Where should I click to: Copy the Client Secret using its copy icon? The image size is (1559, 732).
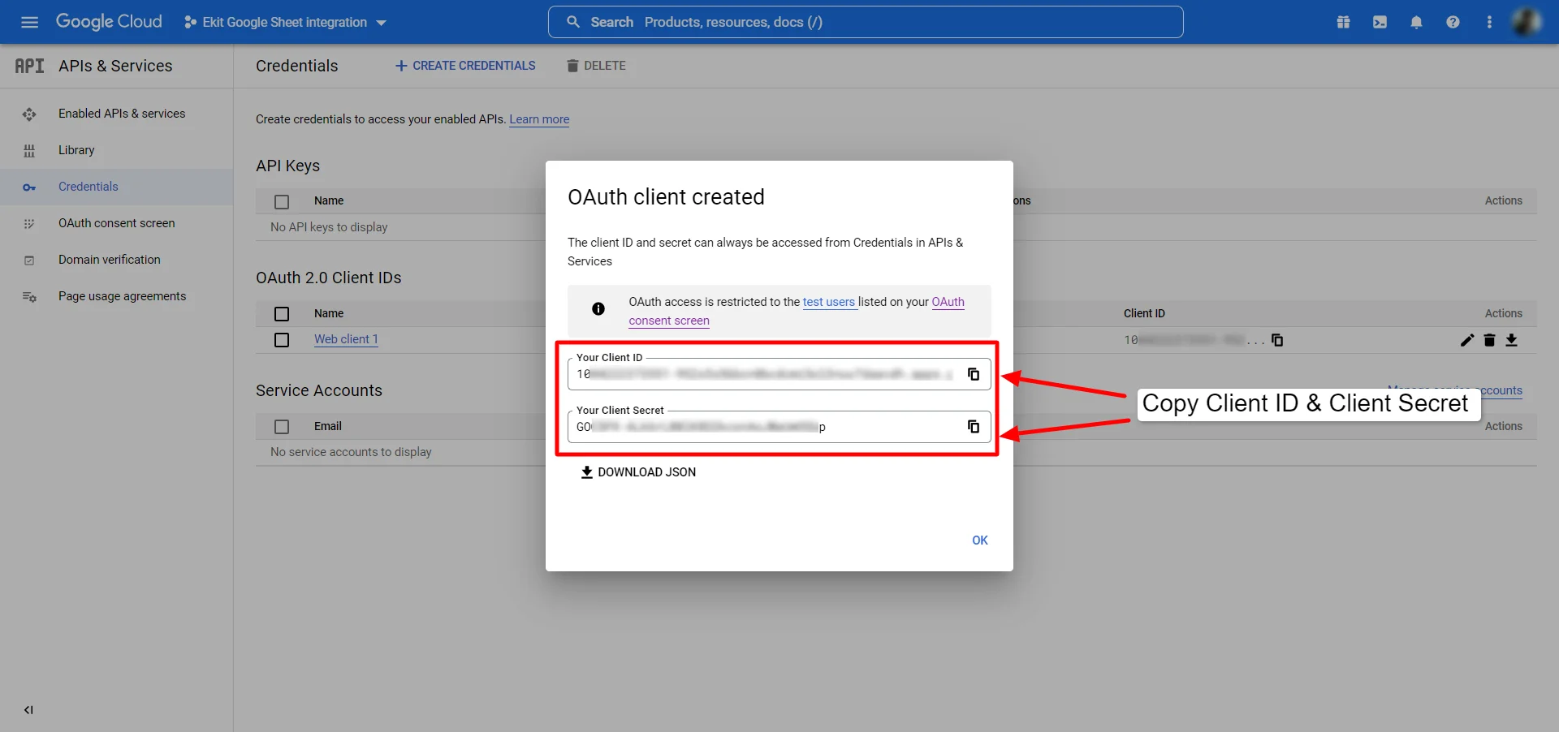click(974, 427)
